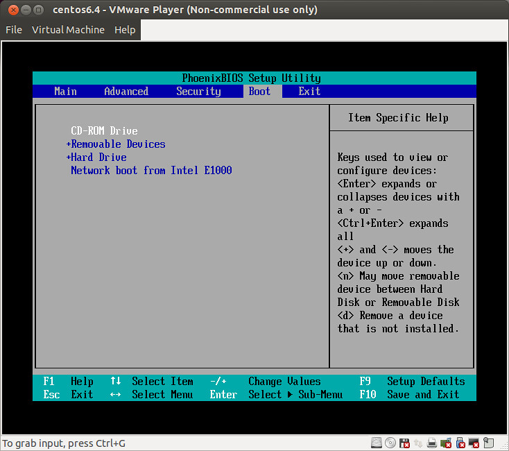The width and height of the screenshot is (509, 451).
Task: Open the Help menu
Action: coord(125,30)
